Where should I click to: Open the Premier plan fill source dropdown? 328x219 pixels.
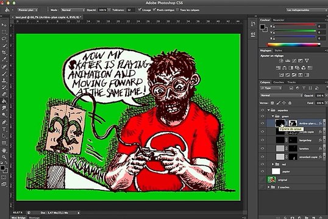pos(27,10)
